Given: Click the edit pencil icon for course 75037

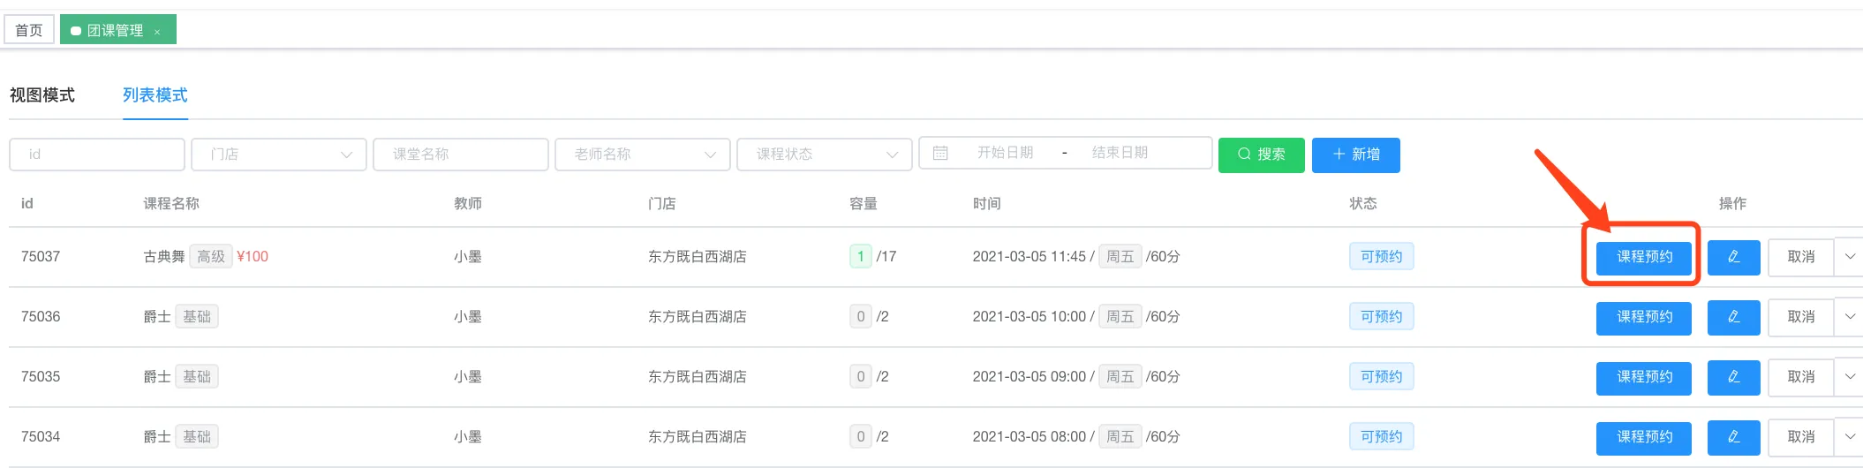Looking at the screenshot, I should point(1733,257).
